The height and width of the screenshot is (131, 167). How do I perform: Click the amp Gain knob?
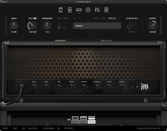(34, 87)
